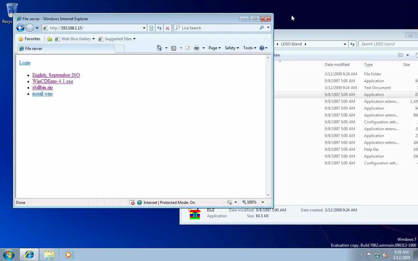Click the Action Center flag tray icon
Screen dimensions: 418x261
point(369,255)
